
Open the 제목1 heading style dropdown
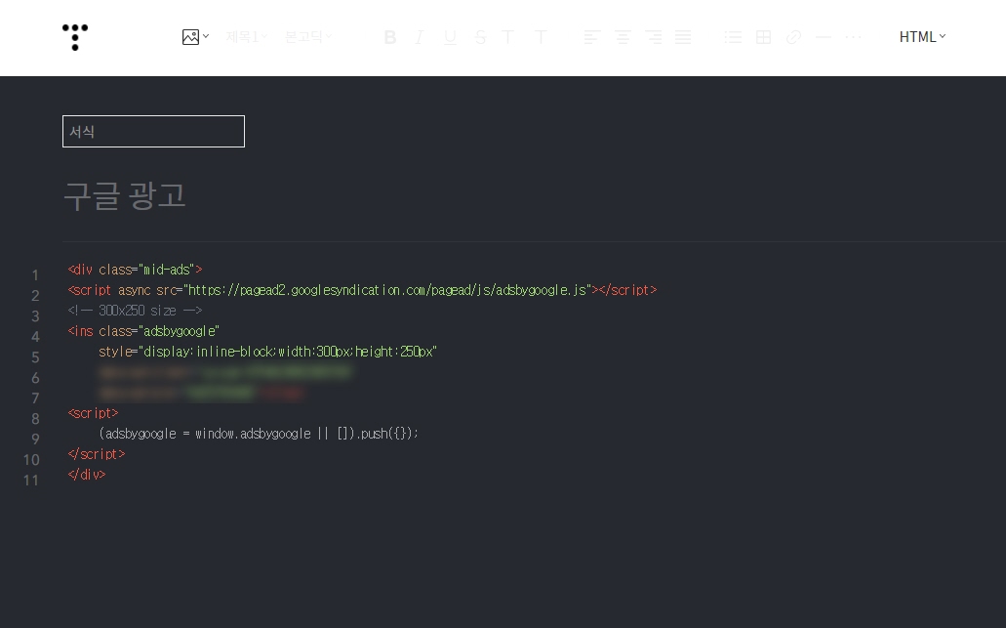coord(246,37)
